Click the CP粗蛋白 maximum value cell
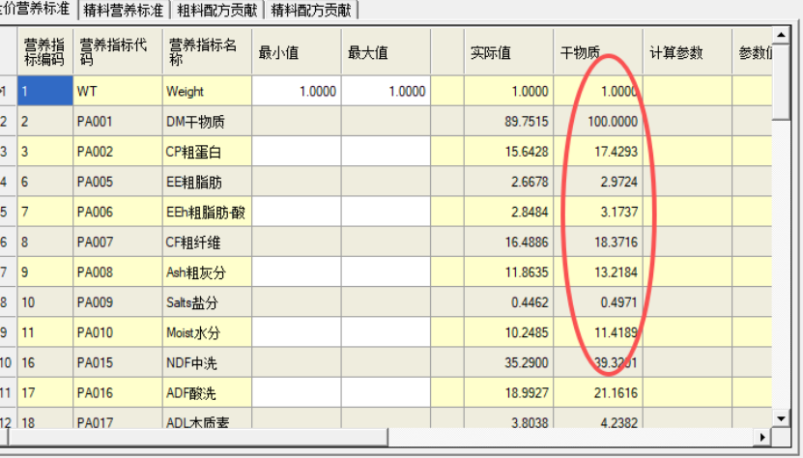 click(x=387, y=152)
